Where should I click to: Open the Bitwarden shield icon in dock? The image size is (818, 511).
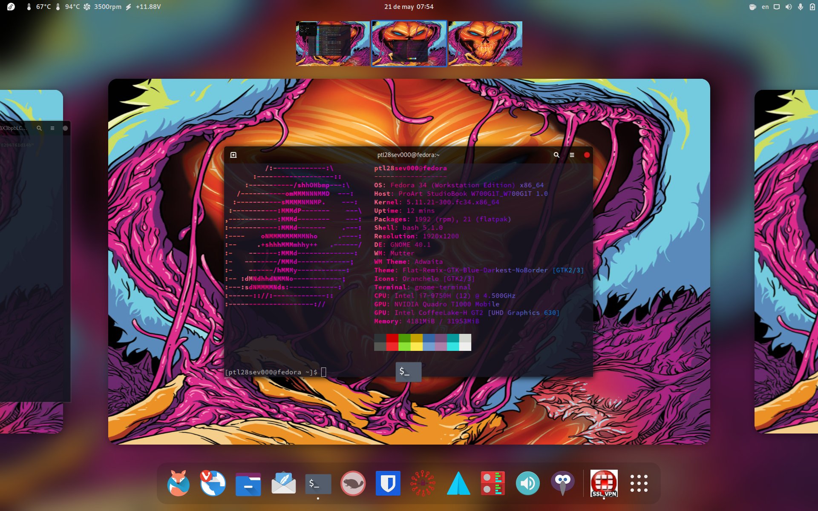[x=388, y=483]
